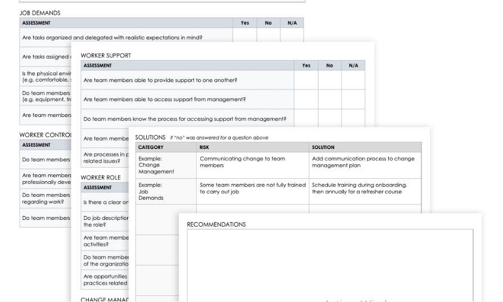Select 'Do job description' row in Worker Role
503x302 pixels.
[x=106, y=222]
